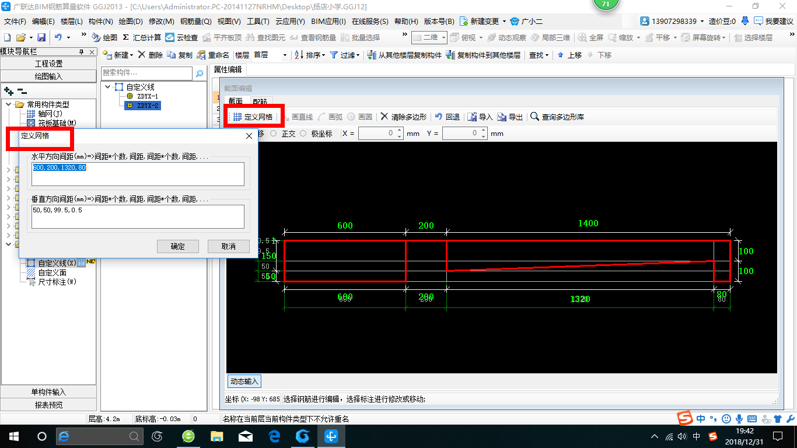Click 导出 export button
The width and height of the screenshot is (797, 448).
tap(511, 117)
